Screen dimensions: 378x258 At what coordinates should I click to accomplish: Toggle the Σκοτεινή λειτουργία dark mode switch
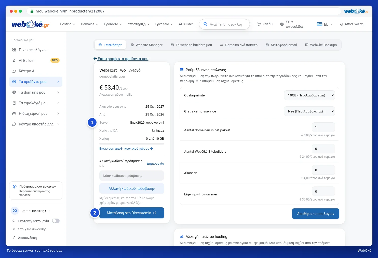[56, 221]
